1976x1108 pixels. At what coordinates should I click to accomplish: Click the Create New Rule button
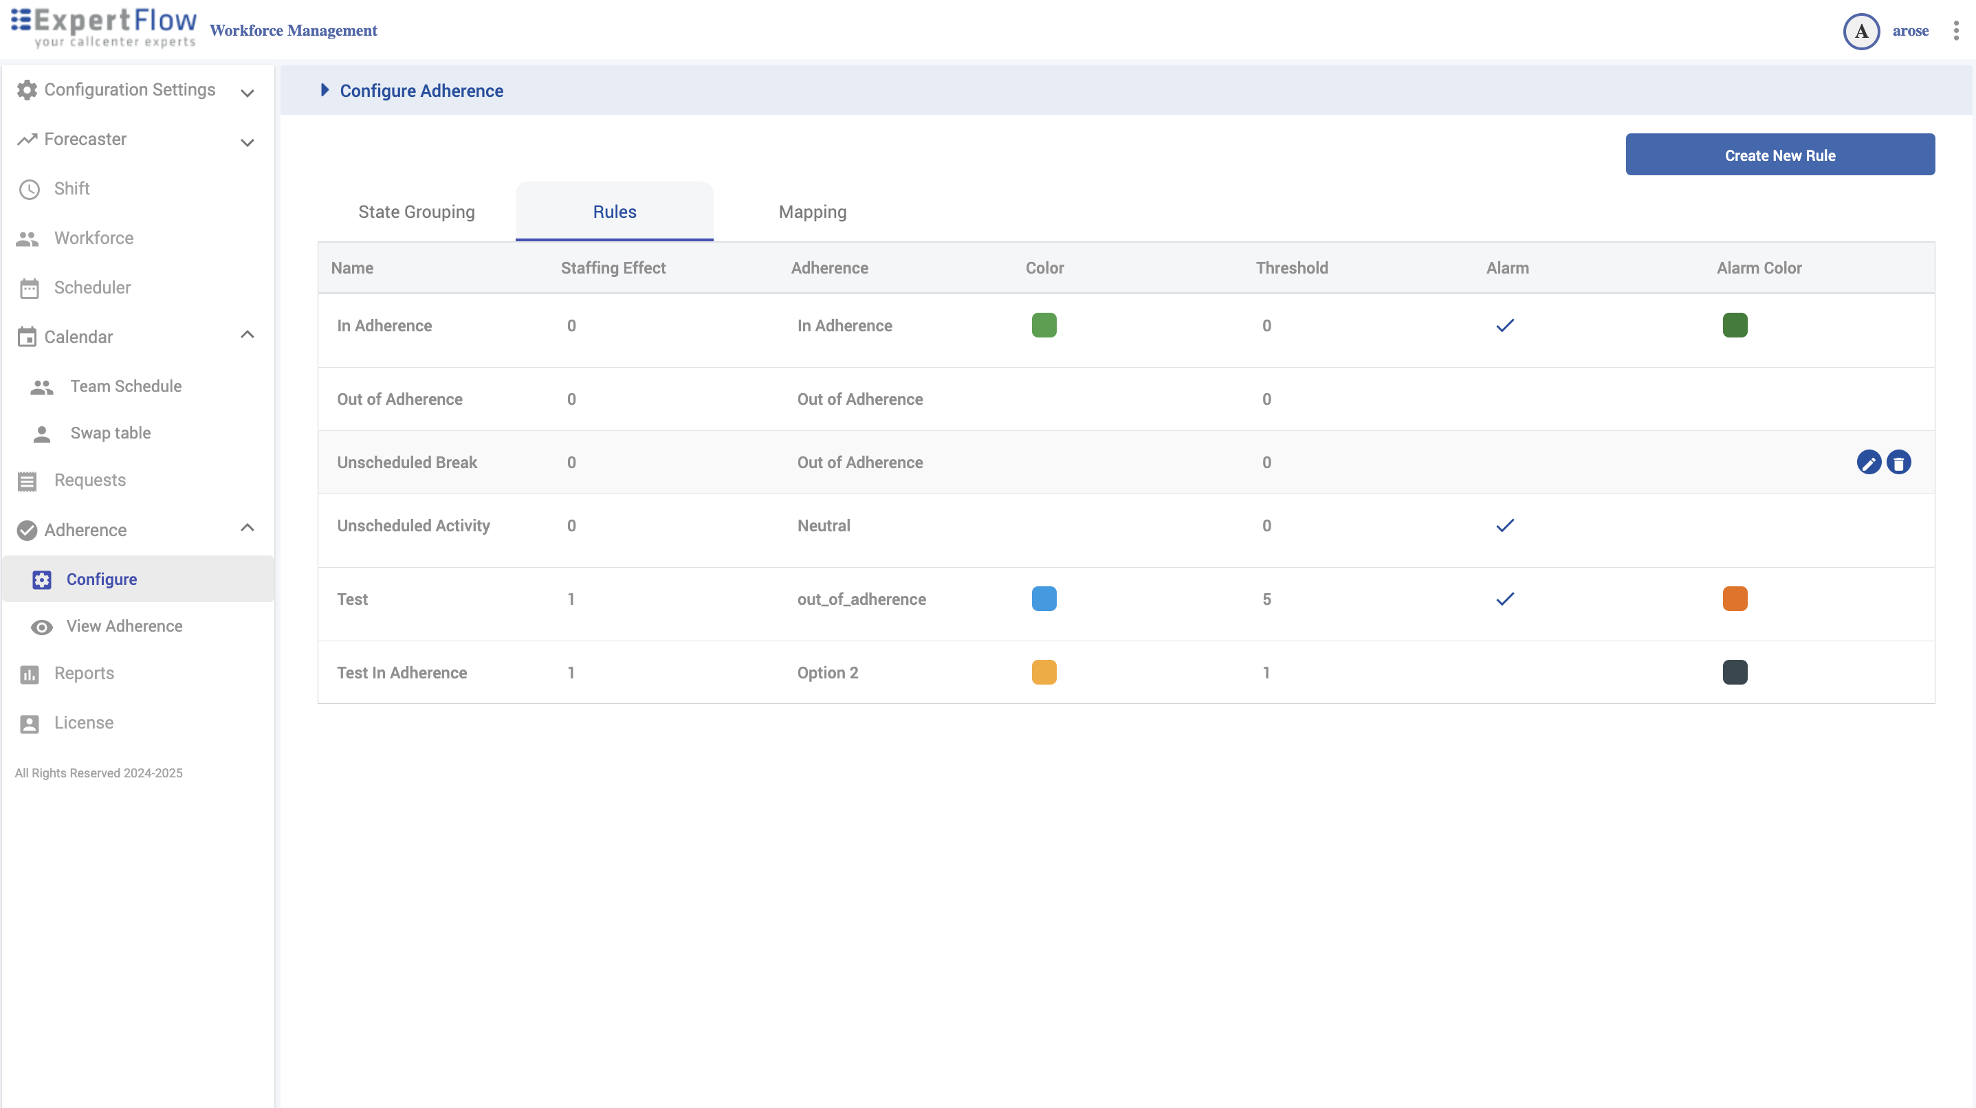point(1779,155)
